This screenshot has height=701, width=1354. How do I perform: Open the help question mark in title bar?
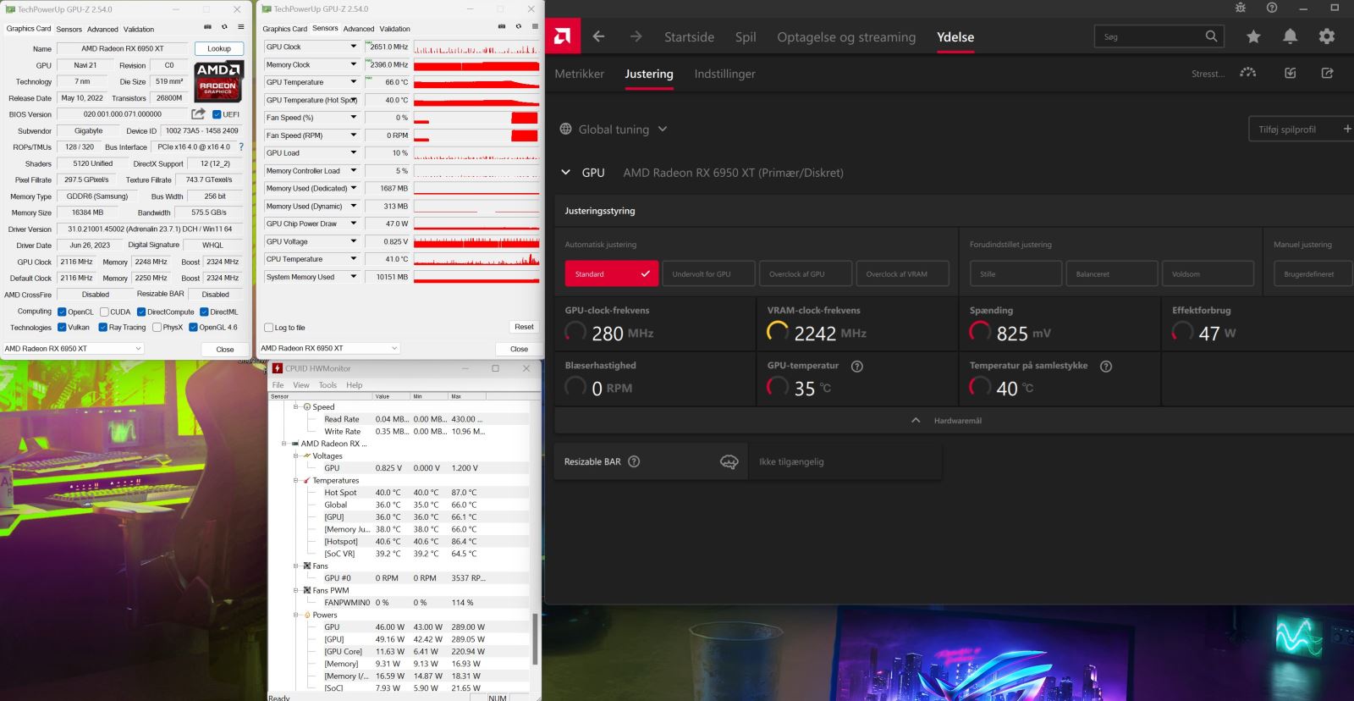(1272, 8)
